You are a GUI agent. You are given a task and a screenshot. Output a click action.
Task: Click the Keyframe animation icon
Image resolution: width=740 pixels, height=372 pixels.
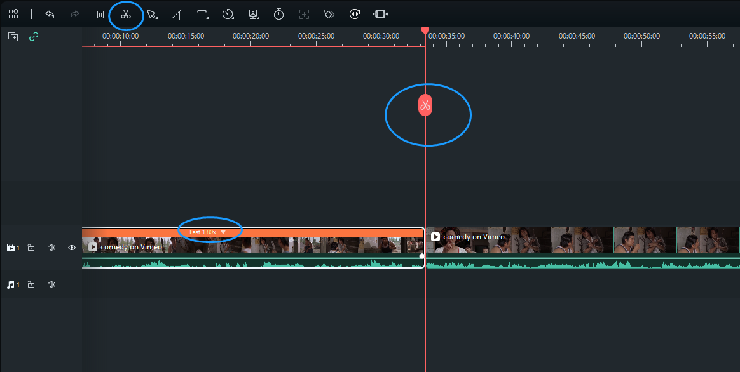329,14
